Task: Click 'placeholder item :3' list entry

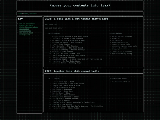Action: 121,82
